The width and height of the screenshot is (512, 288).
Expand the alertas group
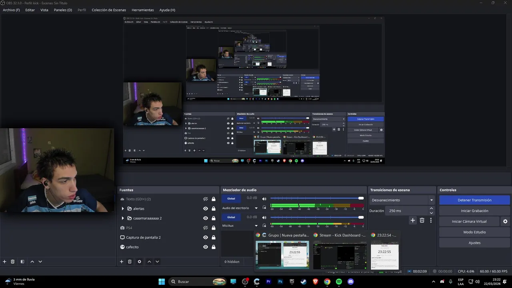123,208
